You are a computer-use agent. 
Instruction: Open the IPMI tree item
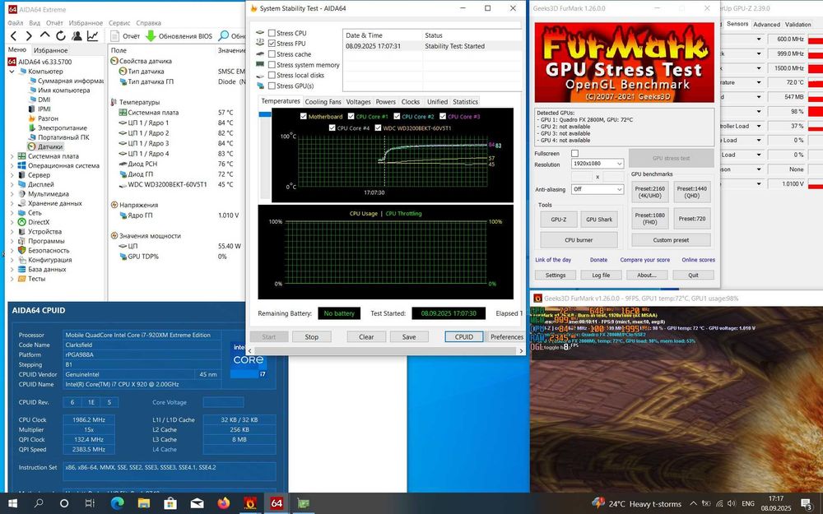pyautogui.click(x=40, y=109)
